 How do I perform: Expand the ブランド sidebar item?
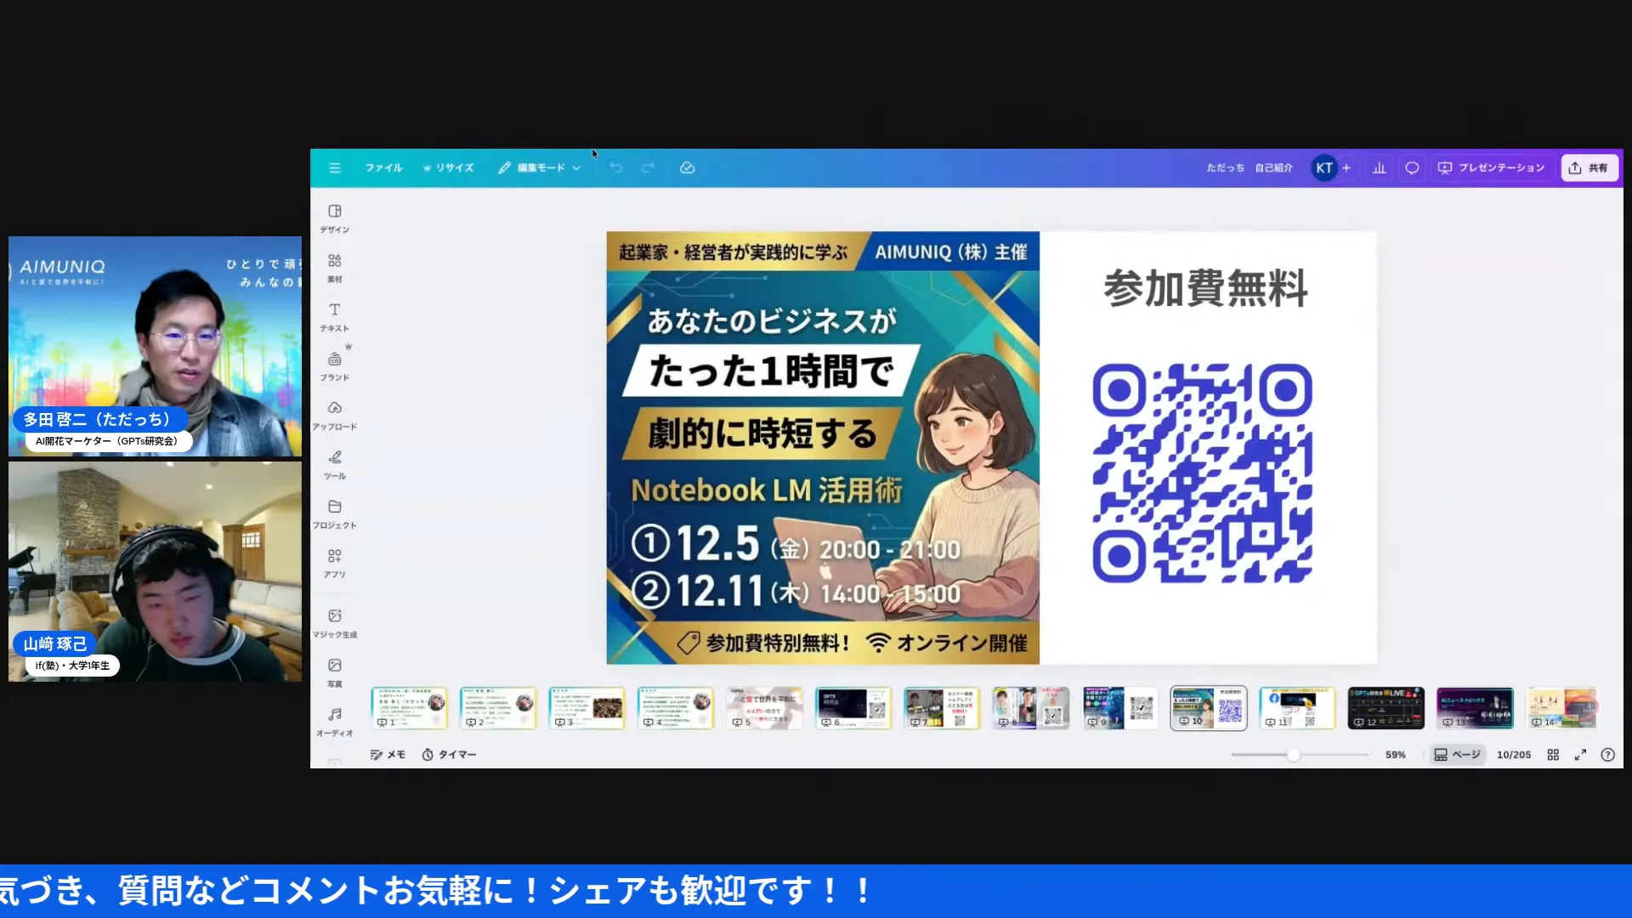click(x=334, y=364)
